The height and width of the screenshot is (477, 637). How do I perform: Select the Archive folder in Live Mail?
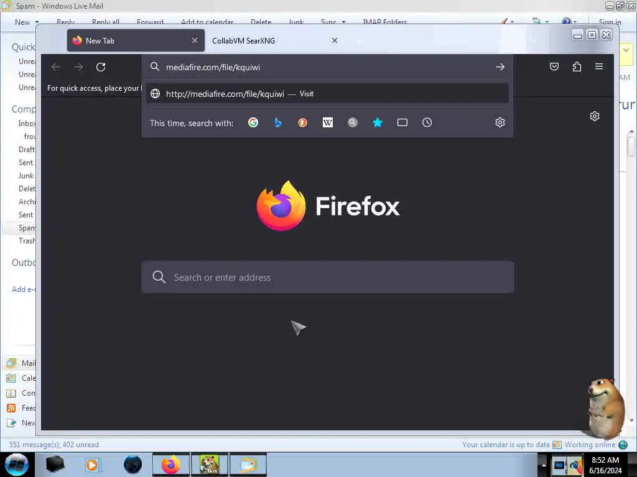27,202
